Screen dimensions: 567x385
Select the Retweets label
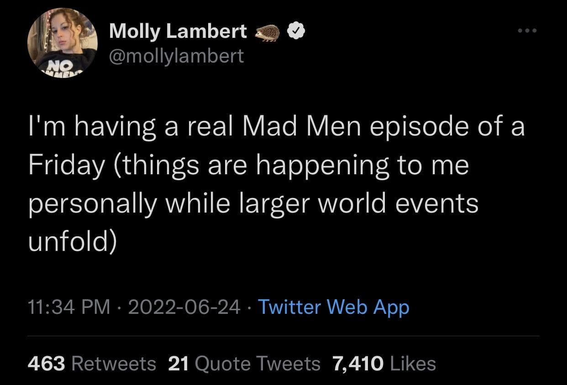coord(114,364)
